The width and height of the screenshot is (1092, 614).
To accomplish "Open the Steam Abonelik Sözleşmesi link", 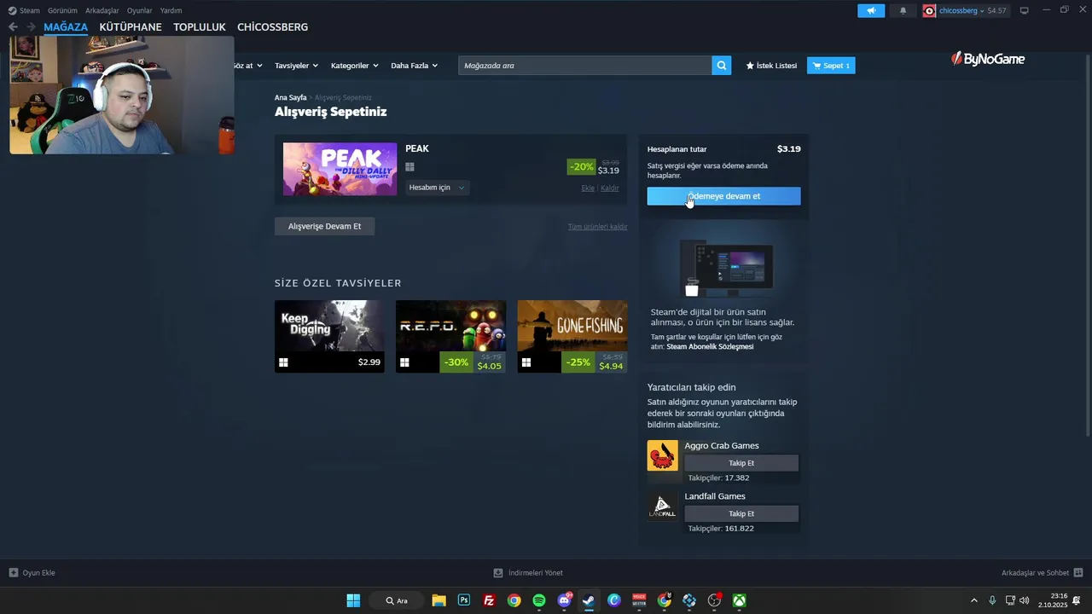I will pyautogui.click(x=710, y=347).
